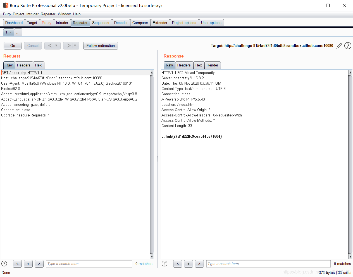Select the response Hex view tab

pos(199,65)
